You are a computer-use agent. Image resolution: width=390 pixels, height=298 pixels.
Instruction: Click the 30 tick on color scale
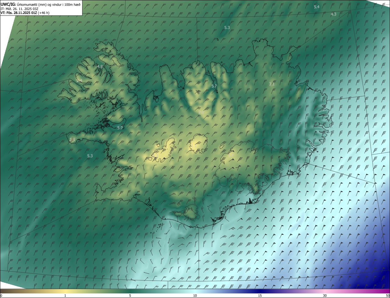click(325, 296)
